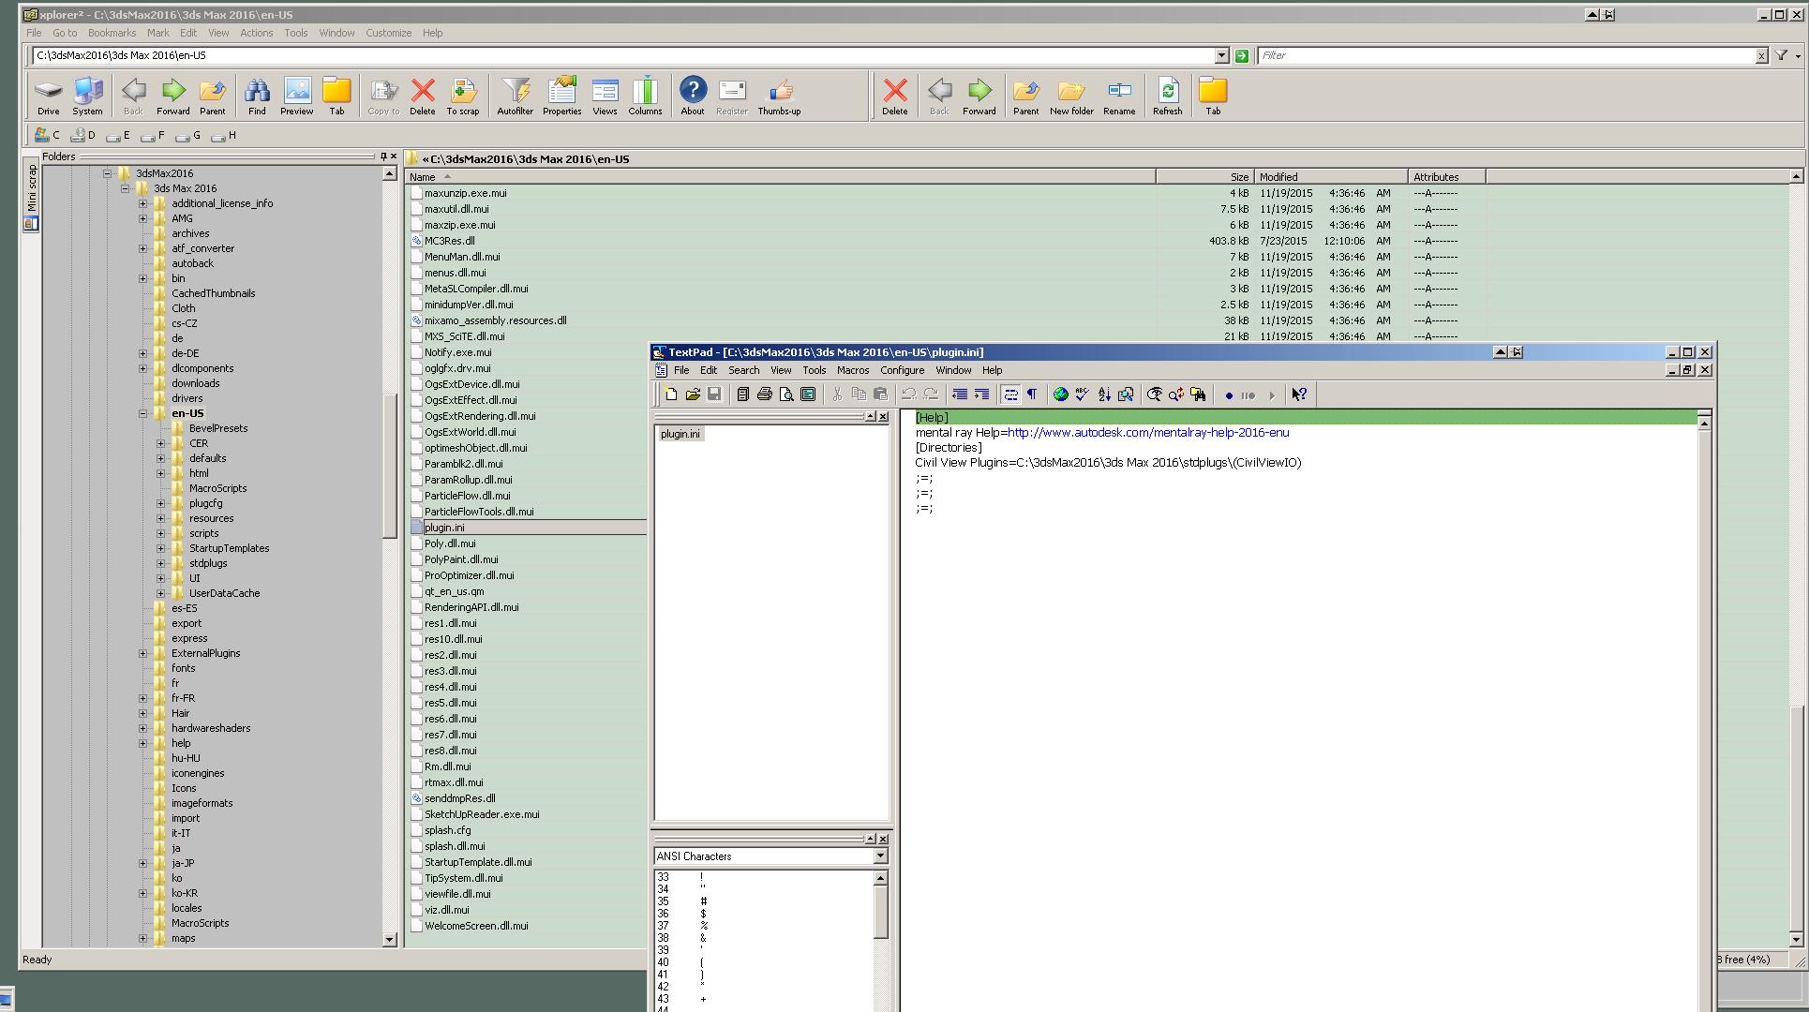
Task: Click the ANSI character list scrollbar thumb
Action: tap(880, 912)
